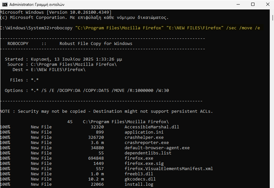Click 'firefox.exe' file name
This screenshot has width=274, height=188.
pyautogui.click(x=139, y=158)
